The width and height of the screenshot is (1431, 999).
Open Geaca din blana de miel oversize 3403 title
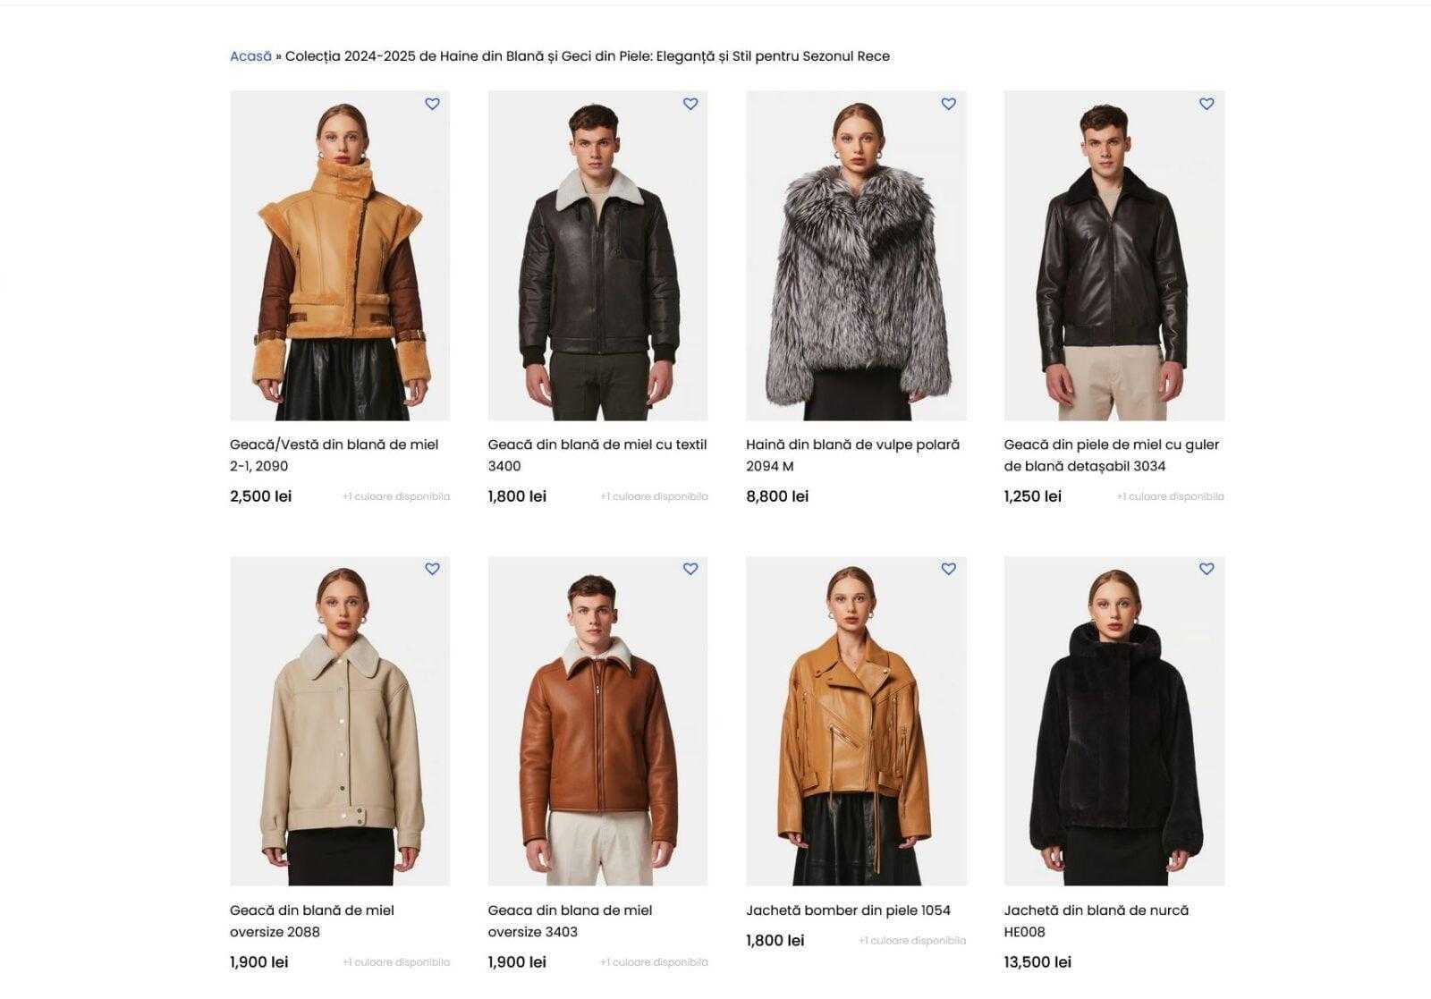click(570, 921)
